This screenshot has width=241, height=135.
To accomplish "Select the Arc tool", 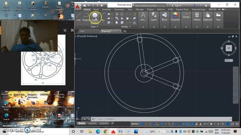I will point(103,16).
